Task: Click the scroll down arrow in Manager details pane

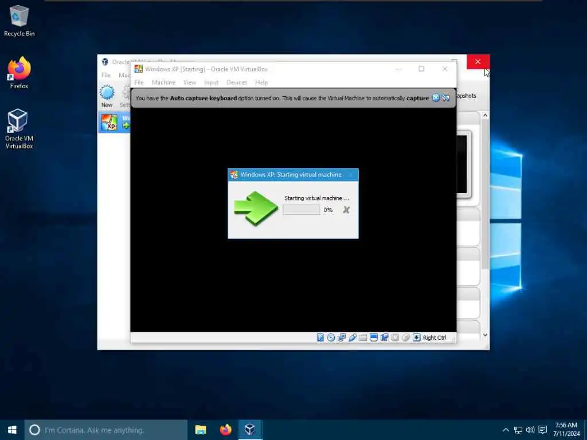Action: tap(485, 335)
